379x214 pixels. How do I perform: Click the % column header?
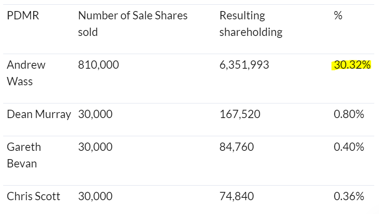(338, 16)
